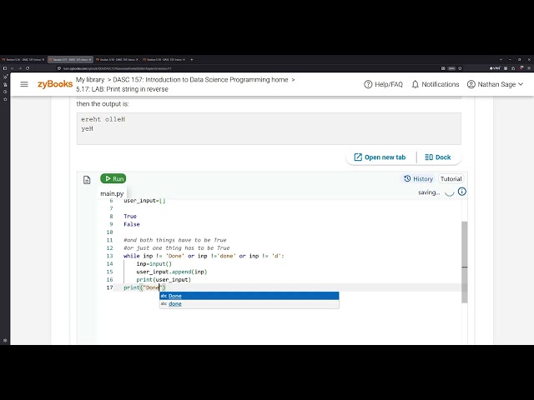This screenshot has height=400, width=534.
Task: Switch to the Section 5.16 tab
Action: point(23,59)
